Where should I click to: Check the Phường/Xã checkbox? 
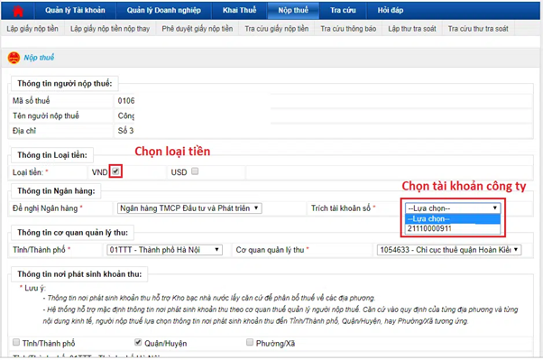[250, 342]
